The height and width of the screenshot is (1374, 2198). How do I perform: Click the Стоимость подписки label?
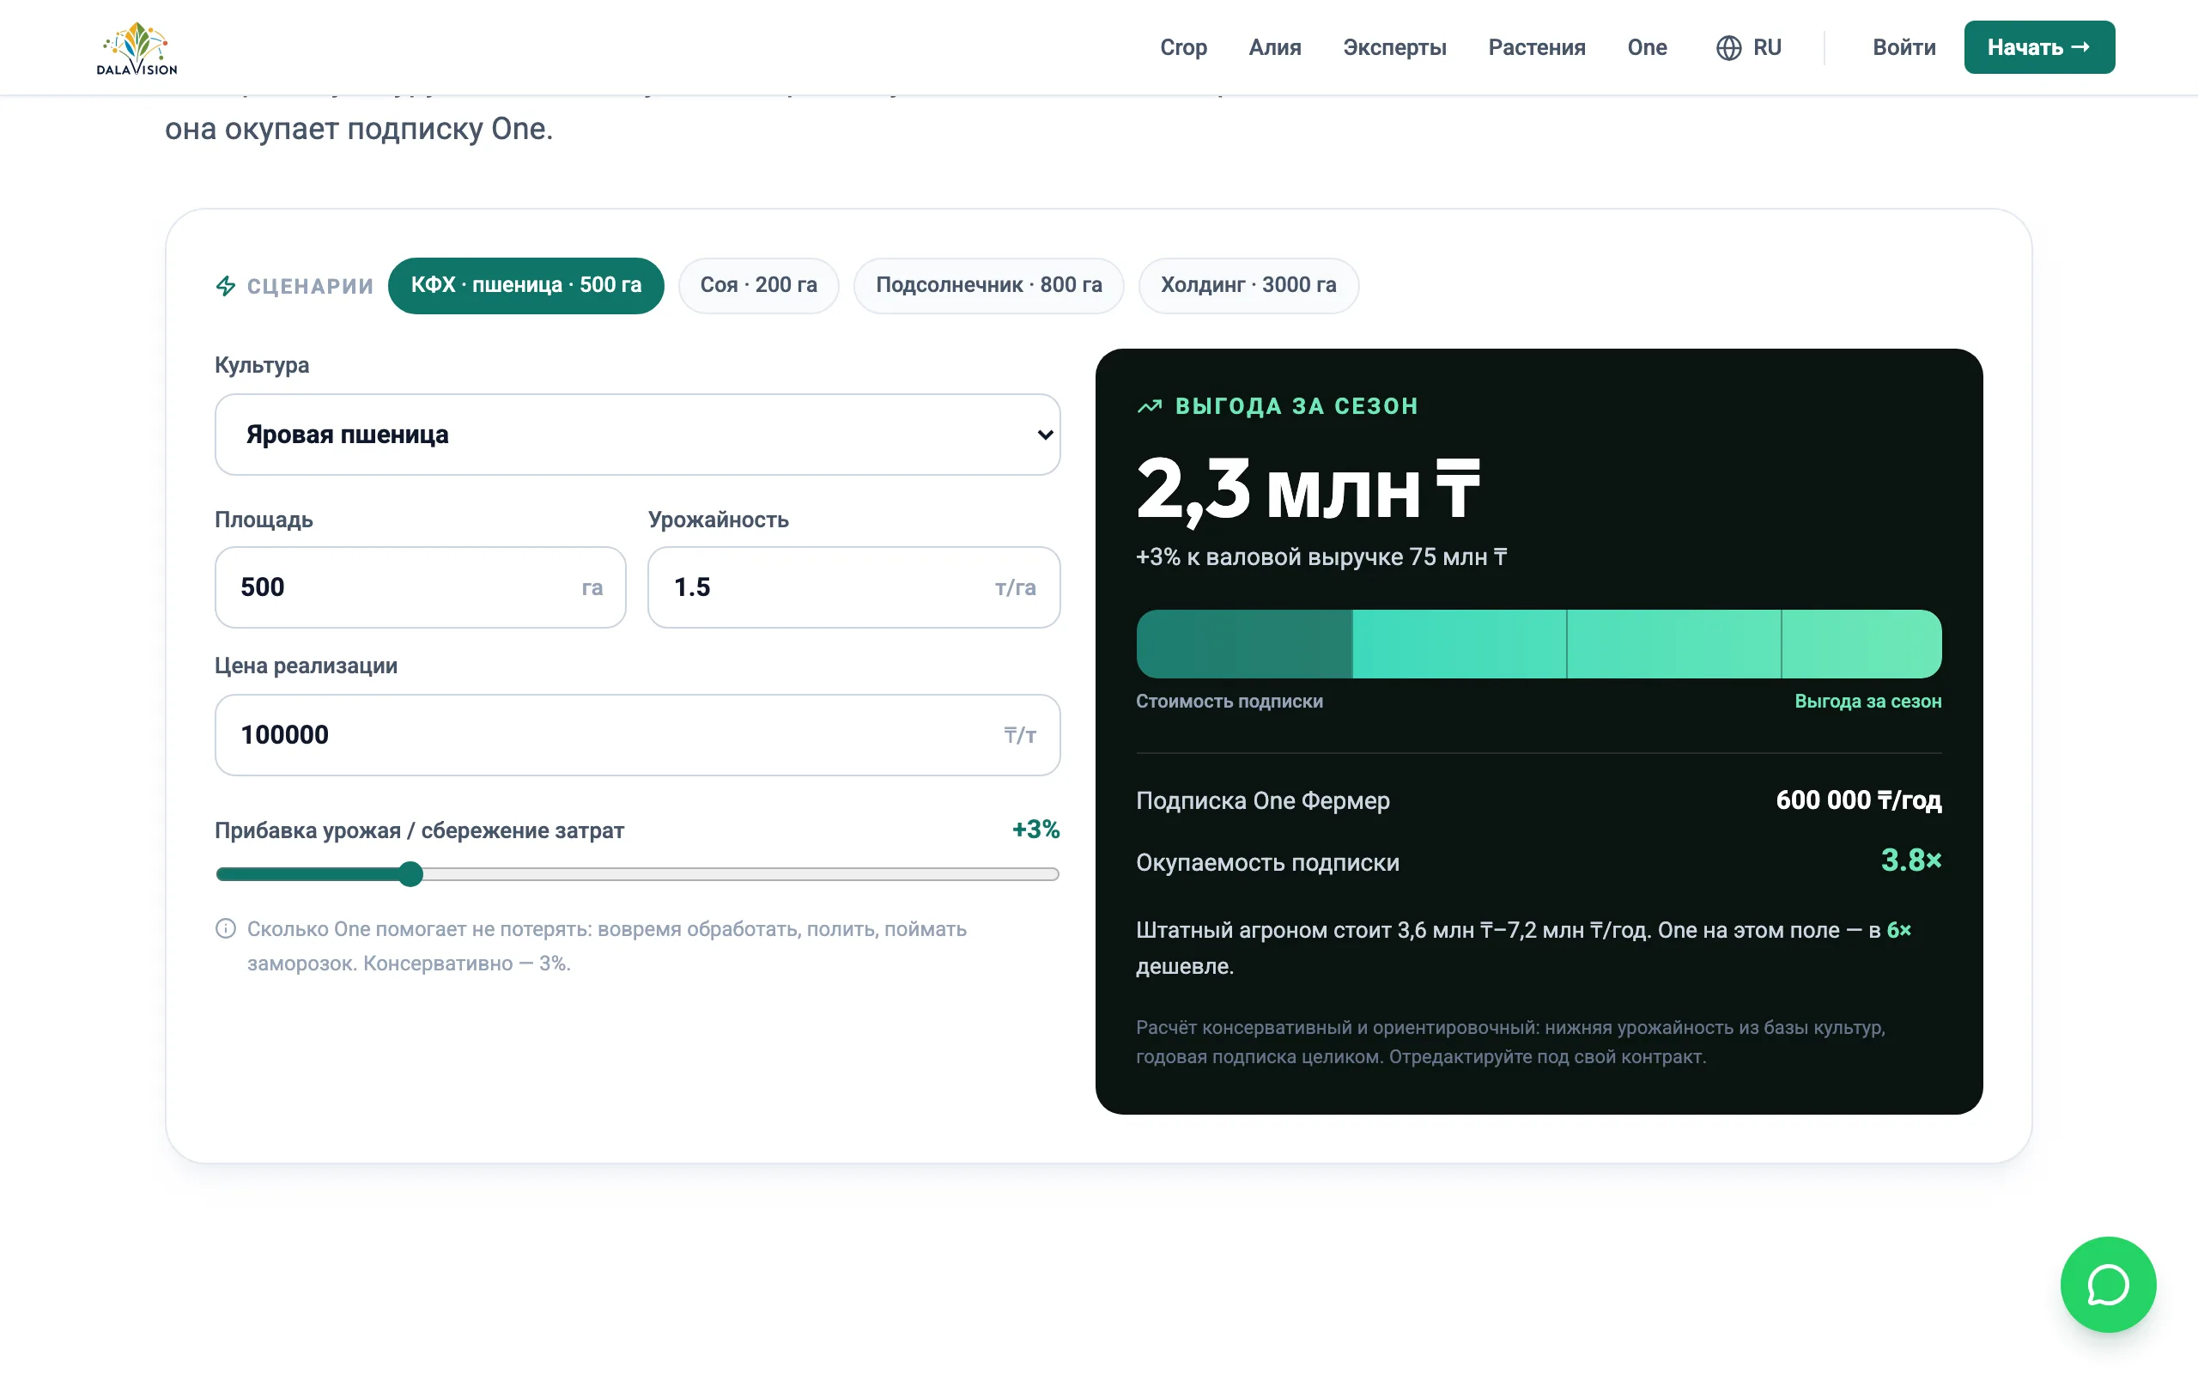[x=1229, y=702]
